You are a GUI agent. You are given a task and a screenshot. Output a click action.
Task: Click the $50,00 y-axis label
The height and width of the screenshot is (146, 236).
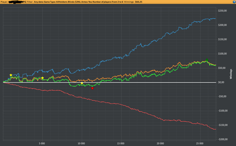(x=222, y=68)
